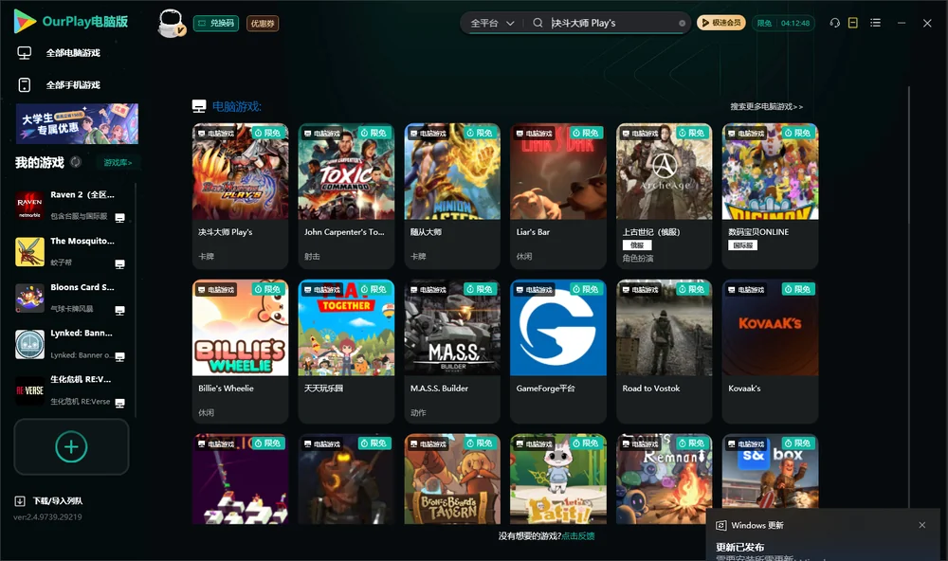Open the 兑换码 redeem code button

pyautogui.click(x=216, y=23)
